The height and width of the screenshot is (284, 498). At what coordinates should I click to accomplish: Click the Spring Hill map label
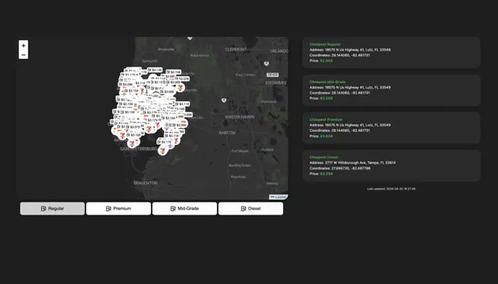coord(149,61)
